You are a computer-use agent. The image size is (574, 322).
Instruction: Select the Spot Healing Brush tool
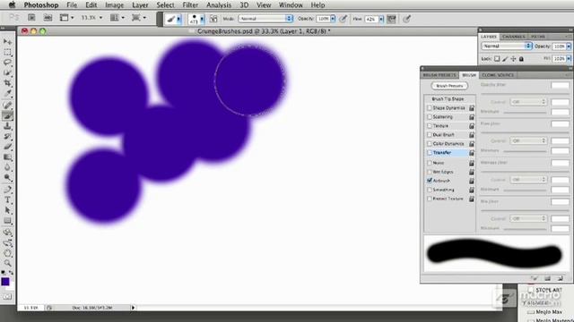pos(7,106)
